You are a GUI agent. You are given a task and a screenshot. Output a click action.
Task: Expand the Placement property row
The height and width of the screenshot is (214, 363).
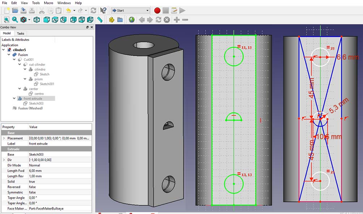pos(4,138)
